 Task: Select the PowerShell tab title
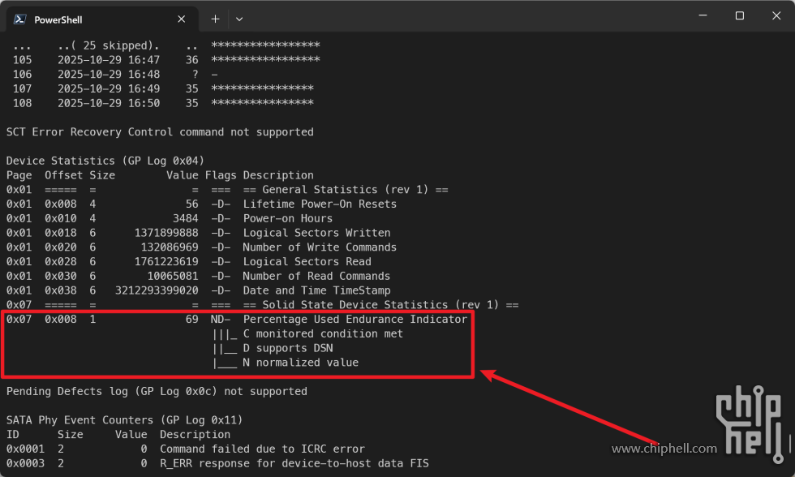58,19
